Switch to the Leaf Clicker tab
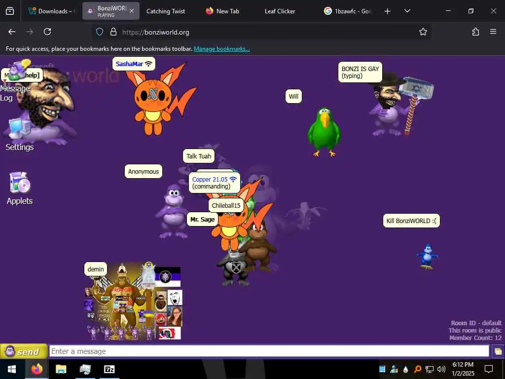 click(280, 11)
